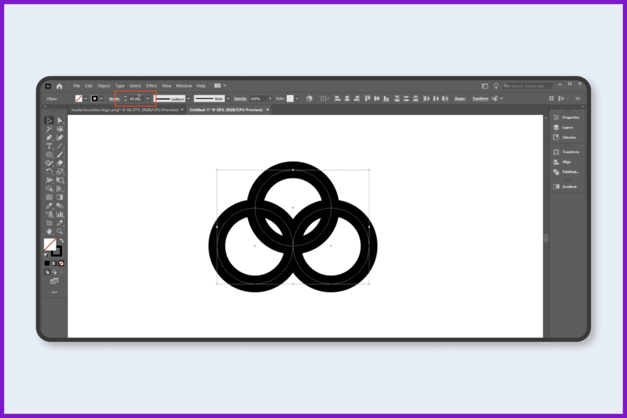Apply horizontal align center to the selection
This screenshot has height=418, width=627.
pyautogui.click(x=347, y=99)
